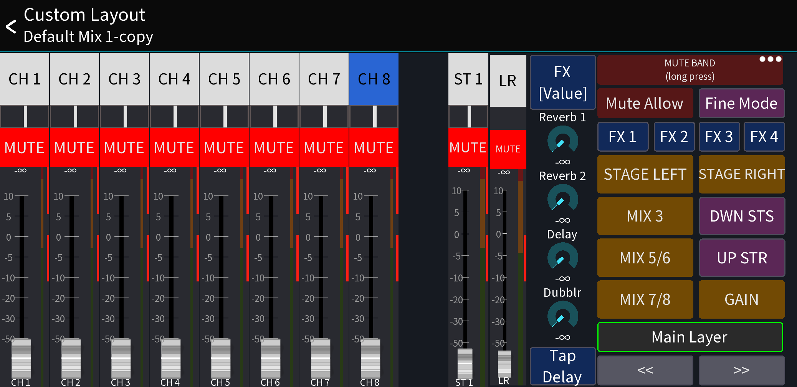This screenshot has height=387, width=797.
Task: Turn the Reverb 2 knob
Action: (x=562, y=199)
